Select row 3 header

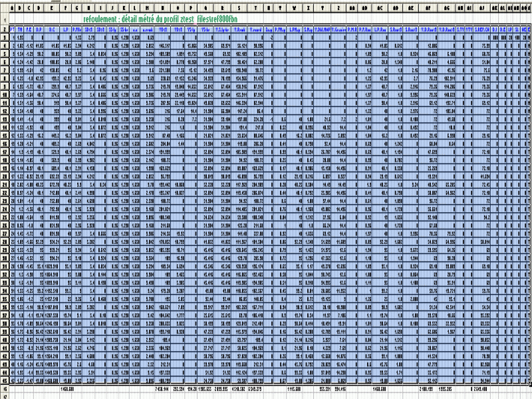(5, 38)
